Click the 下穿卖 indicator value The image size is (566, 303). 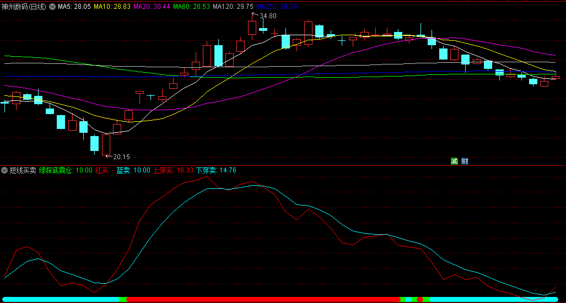click(x=216, y=170)
